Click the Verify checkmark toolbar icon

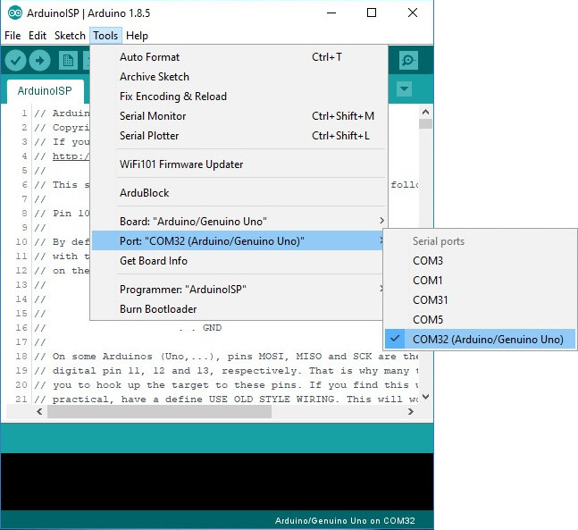[x=15, y=61]
